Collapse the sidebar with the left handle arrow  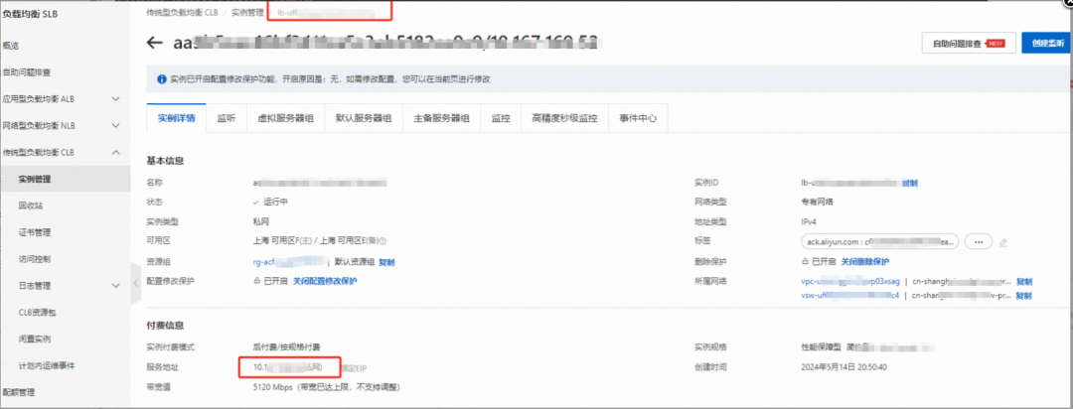pyautogui.click(x=135, y=282)
